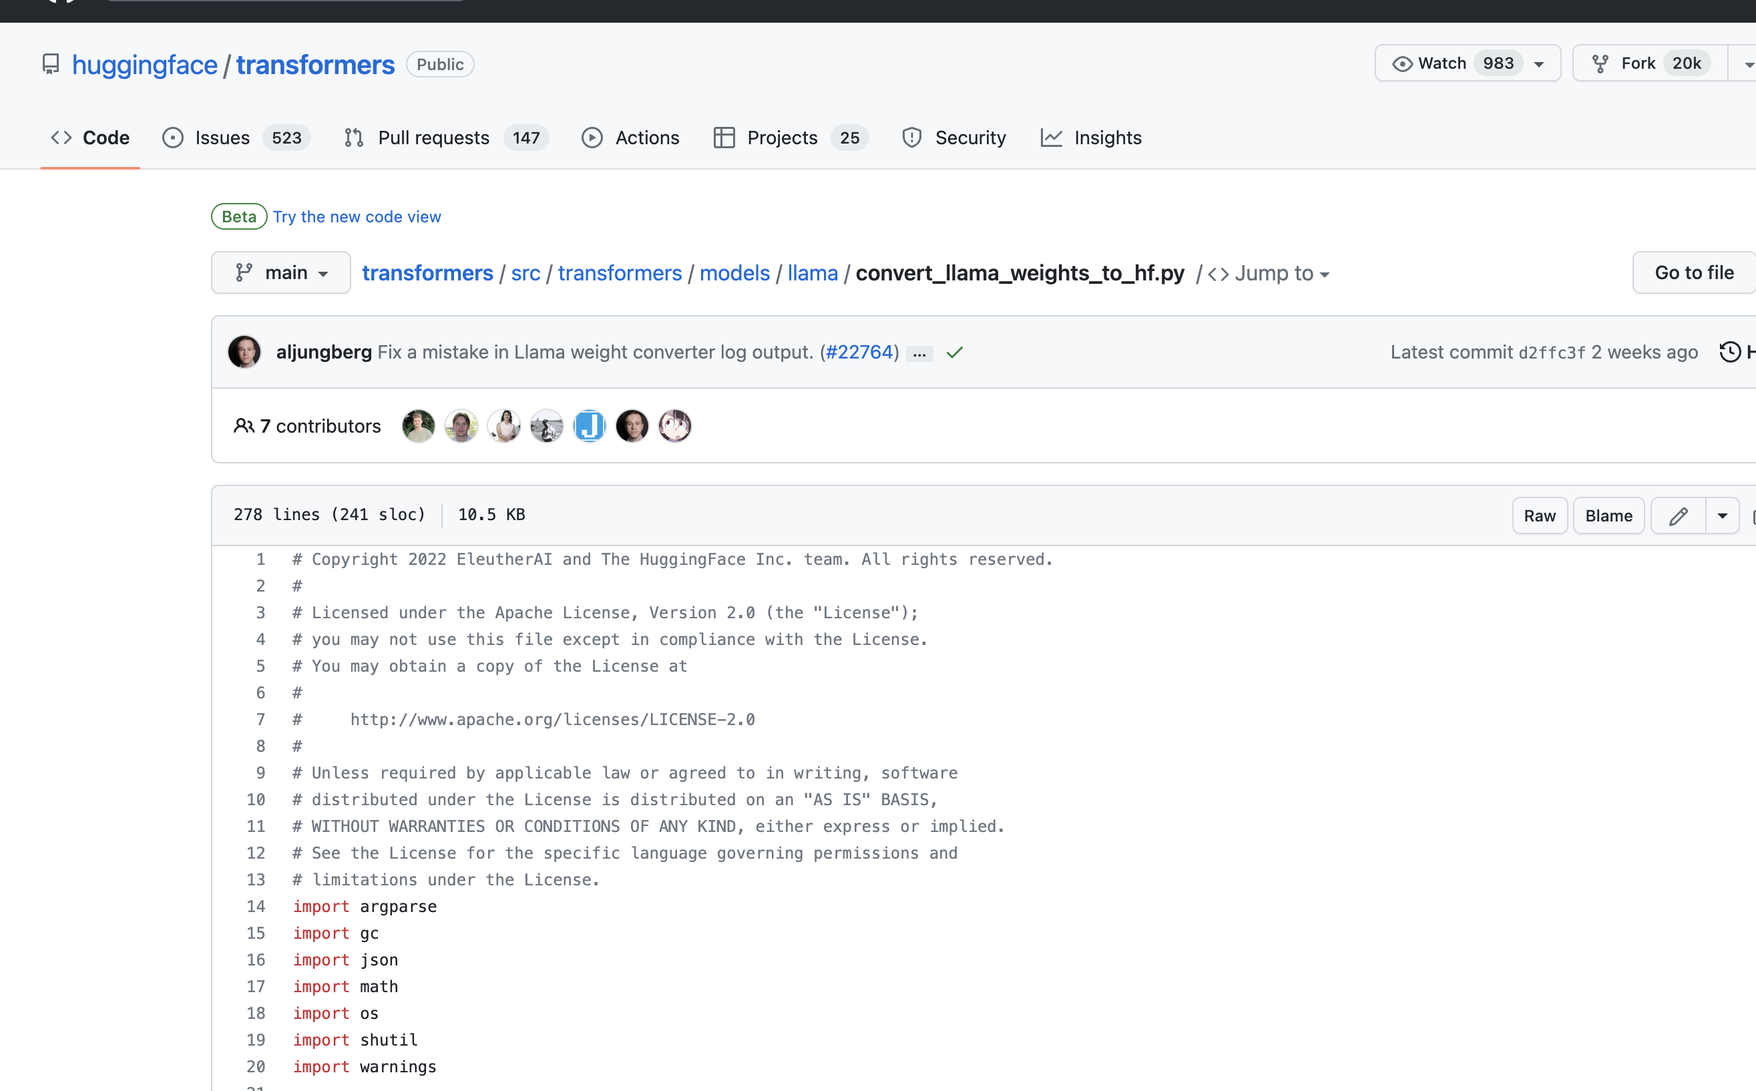This screenshot has height=1091, width=1756.
Task: Expand the commit message ellipsis
Action: 919,354
